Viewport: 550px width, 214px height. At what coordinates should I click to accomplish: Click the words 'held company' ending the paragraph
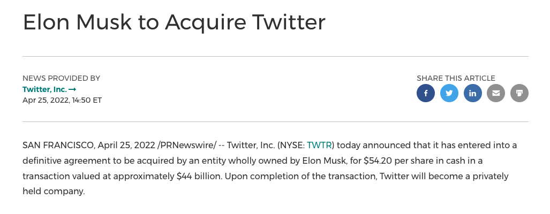point(54,191)
